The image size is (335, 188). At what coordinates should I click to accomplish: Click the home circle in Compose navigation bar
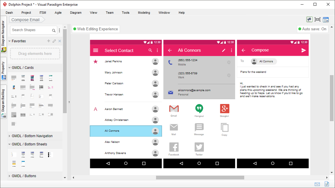tap(273, 163)
